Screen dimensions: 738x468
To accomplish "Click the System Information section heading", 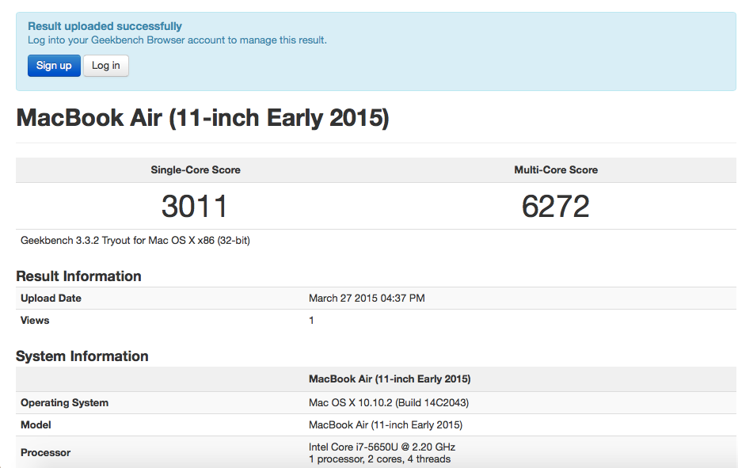I will pyautogui.click(x=82, y=356).
